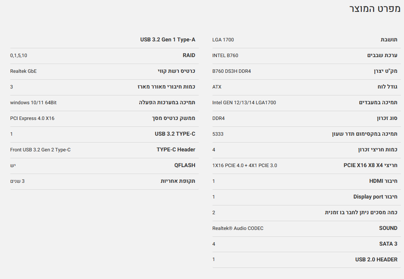The height and width of the screenshot is (279, 404).
Task: Click the PCI Express 4.0 X16 value
Action: pyautogui.click(x=32, y=118)
